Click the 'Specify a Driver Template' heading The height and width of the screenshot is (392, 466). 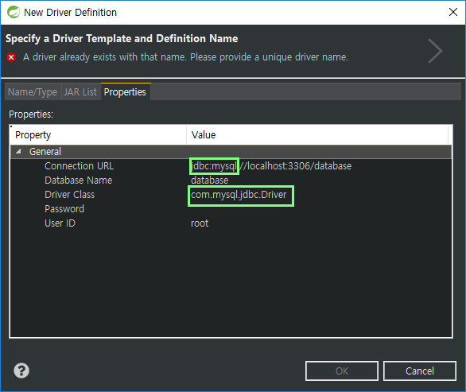(x=122, y=39)
